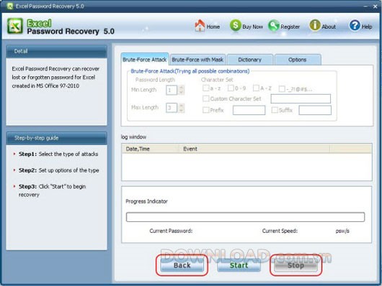Toggle the Custom Character Set checkbox
382x286 pixels.
click(206, 98)
